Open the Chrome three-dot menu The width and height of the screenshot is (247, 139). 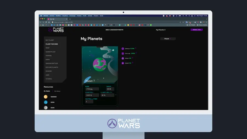coord(206,22)
